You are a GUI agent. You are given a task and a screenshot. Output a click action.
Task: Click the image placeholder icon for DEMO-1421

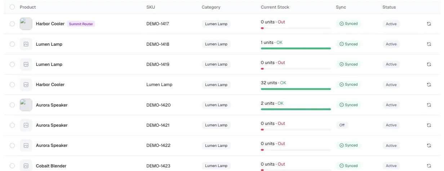tap(26, 125)
